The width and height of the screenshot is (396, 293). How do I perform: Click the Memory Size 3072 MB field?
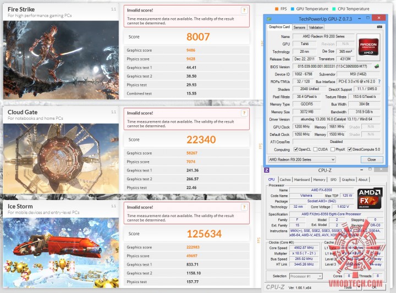(x=307, y=112)
